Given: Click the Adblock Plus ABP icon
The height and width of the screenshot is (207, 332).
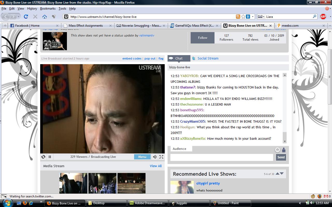Looking at the screenshot, I should click(x=323, y=17).
